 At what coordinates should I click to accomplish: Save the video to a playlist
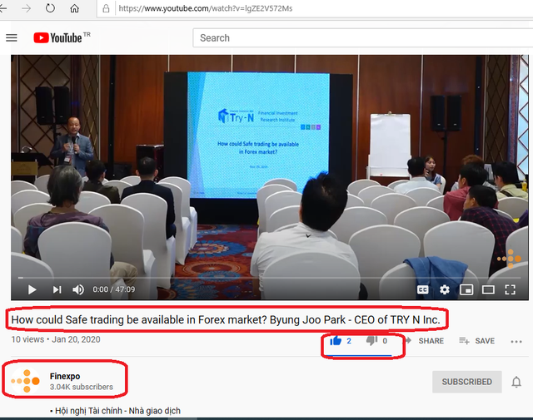coord(476,340)
